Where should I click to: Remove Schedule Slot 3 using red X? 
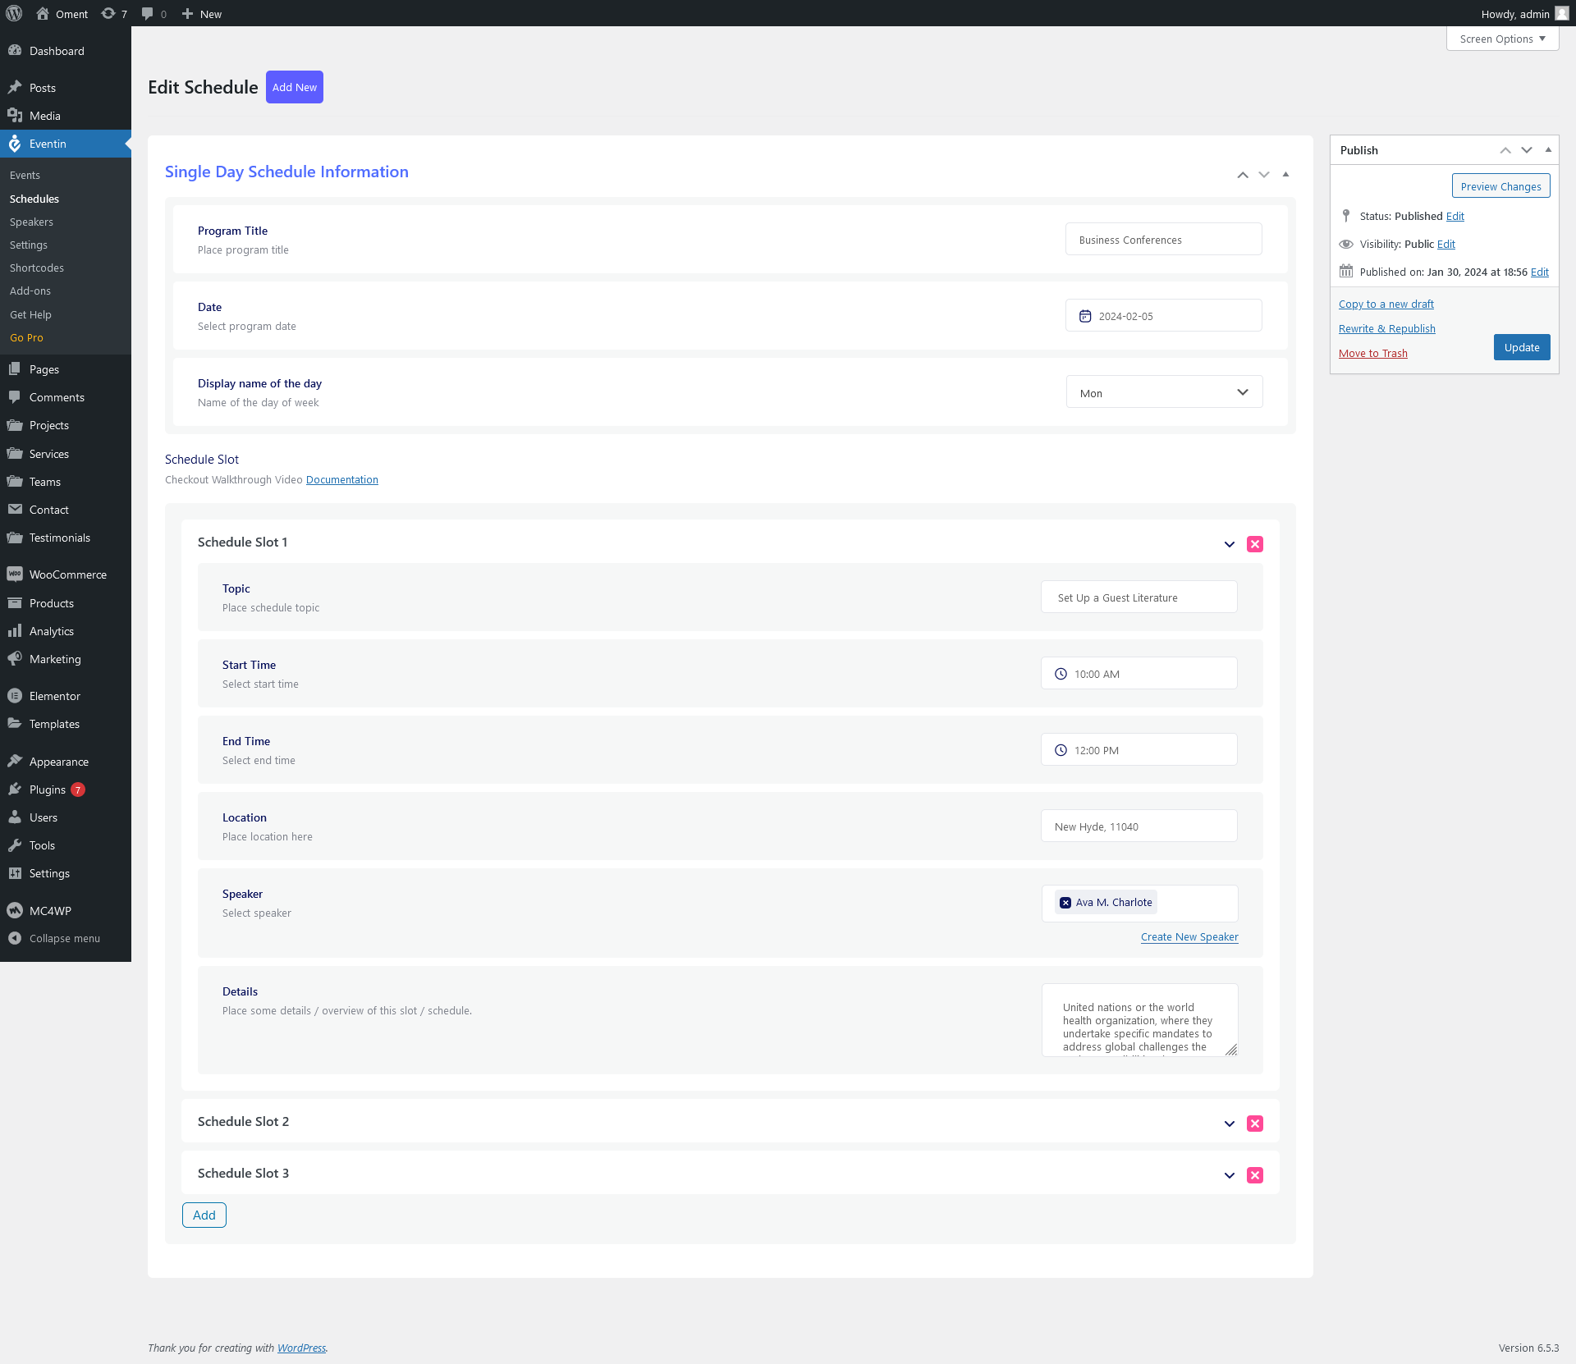pyautogui.click(x=1254, y=1175)
